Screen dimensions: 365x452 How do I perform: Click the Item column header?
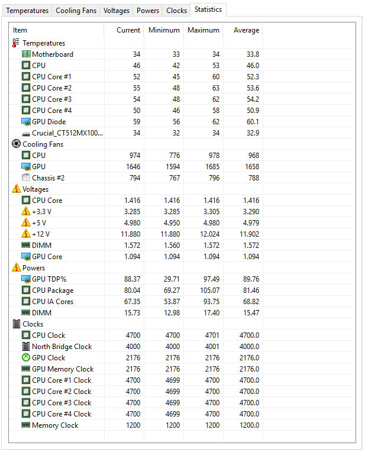[57, 30]
